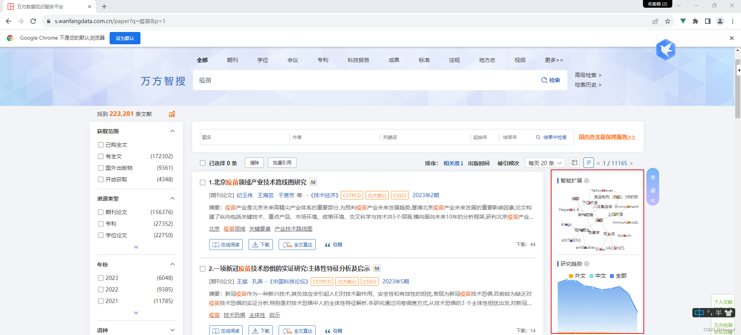This screenshot has width=741, height=335.
Task: Check the 2023 year checkbox
Action: [x=101, y=278]
